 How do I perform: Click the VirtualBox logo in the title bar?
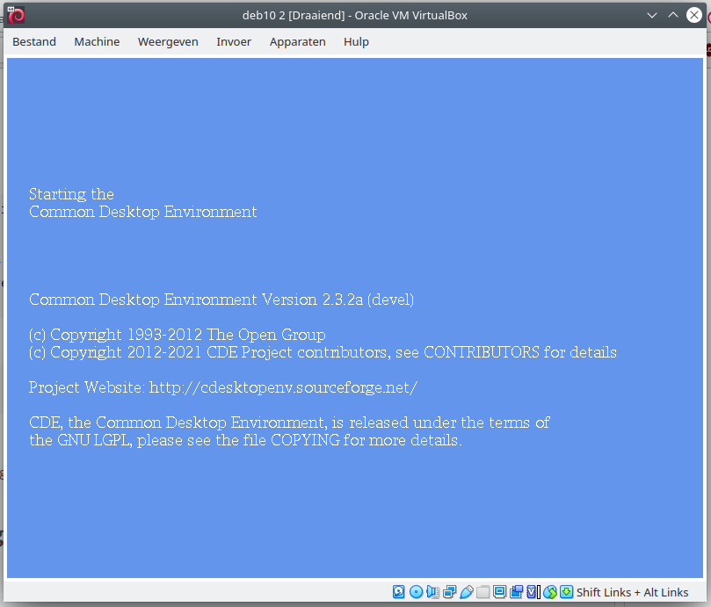[15, 14]
